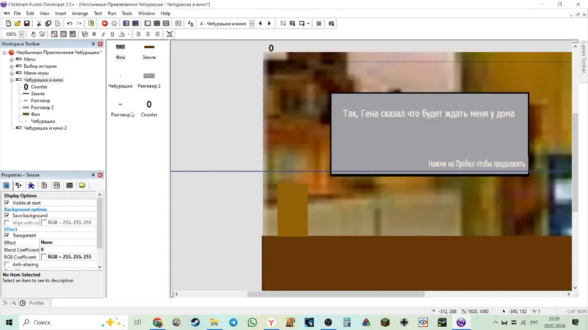The image size is (588, 330).
Task: Pin the Properties panel
Action: (93, 175)
